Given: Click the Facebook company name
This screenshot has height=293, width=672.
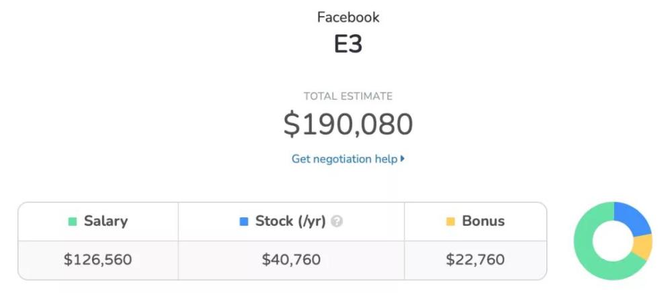Looking at the screenshot, I should 348,17.
